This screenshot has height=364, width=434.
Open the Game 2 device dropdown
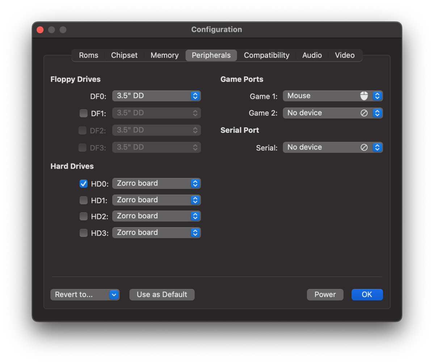(x=333, y=113)
